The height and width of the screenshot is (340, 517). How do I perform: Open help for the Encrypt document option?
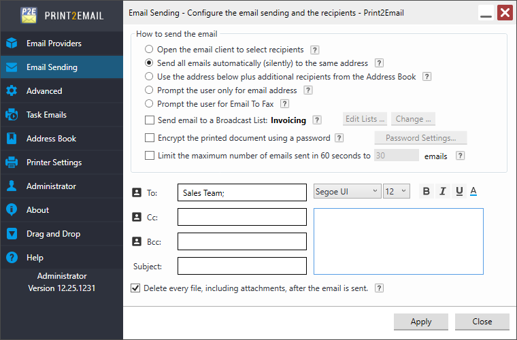tap(339, 138)
